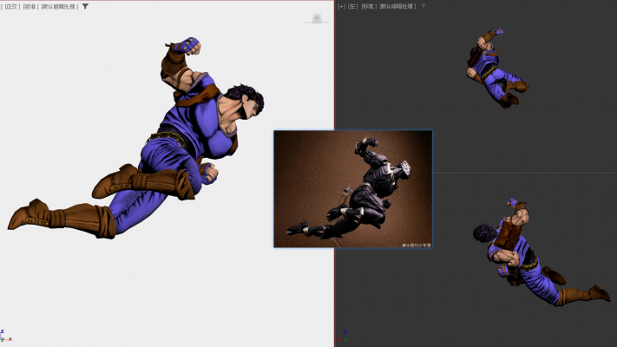This screenshot has width=617, height=347.
Task: Click the filter funnel icon in left viewport
Action: pyautogui.click(x=85, y=6)
